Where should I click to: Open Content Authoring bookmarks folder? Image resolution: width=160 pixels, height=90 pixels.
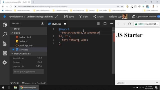click(60, 10)
